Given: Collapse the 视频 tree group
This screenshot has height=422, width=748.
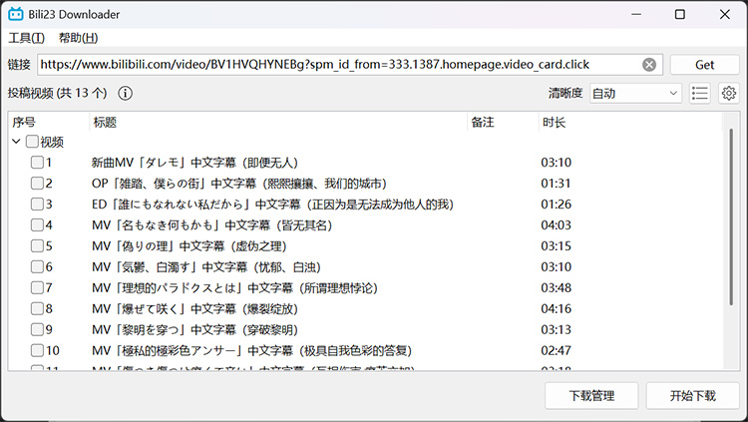Looking at the screenshot, I should 16,142.
